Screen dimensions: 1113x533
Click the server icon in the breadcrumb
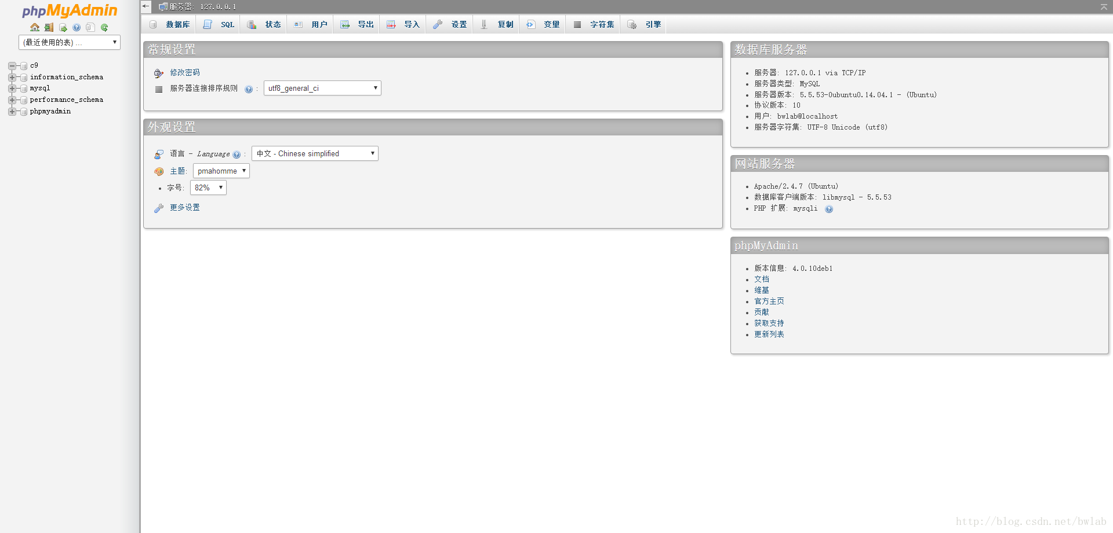coord(163,7)
